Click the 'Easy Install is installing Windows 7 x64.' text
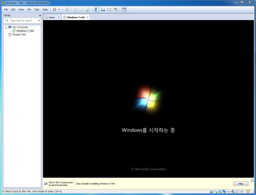The image size is (256, 195). click(x=96, y=184)
